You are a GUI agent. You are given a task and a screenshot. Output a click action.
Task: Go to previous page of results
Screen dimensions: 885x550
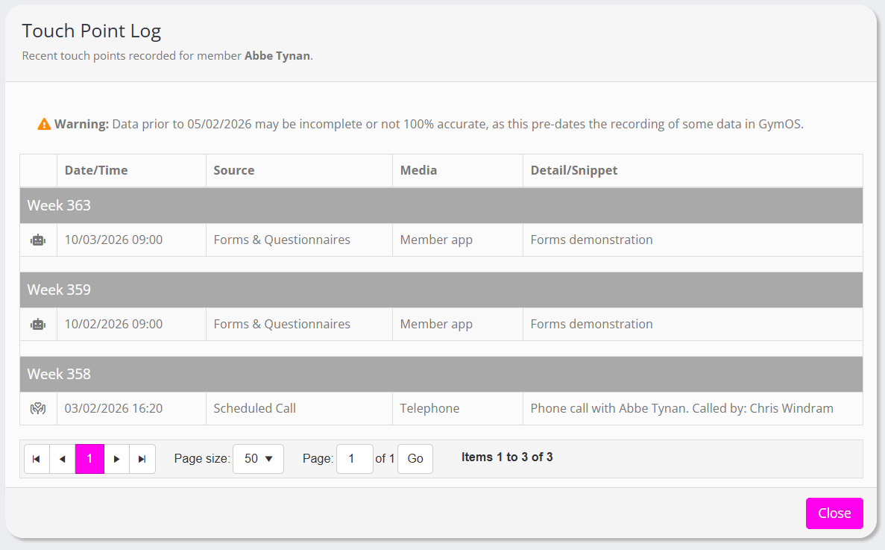(63, 459)
